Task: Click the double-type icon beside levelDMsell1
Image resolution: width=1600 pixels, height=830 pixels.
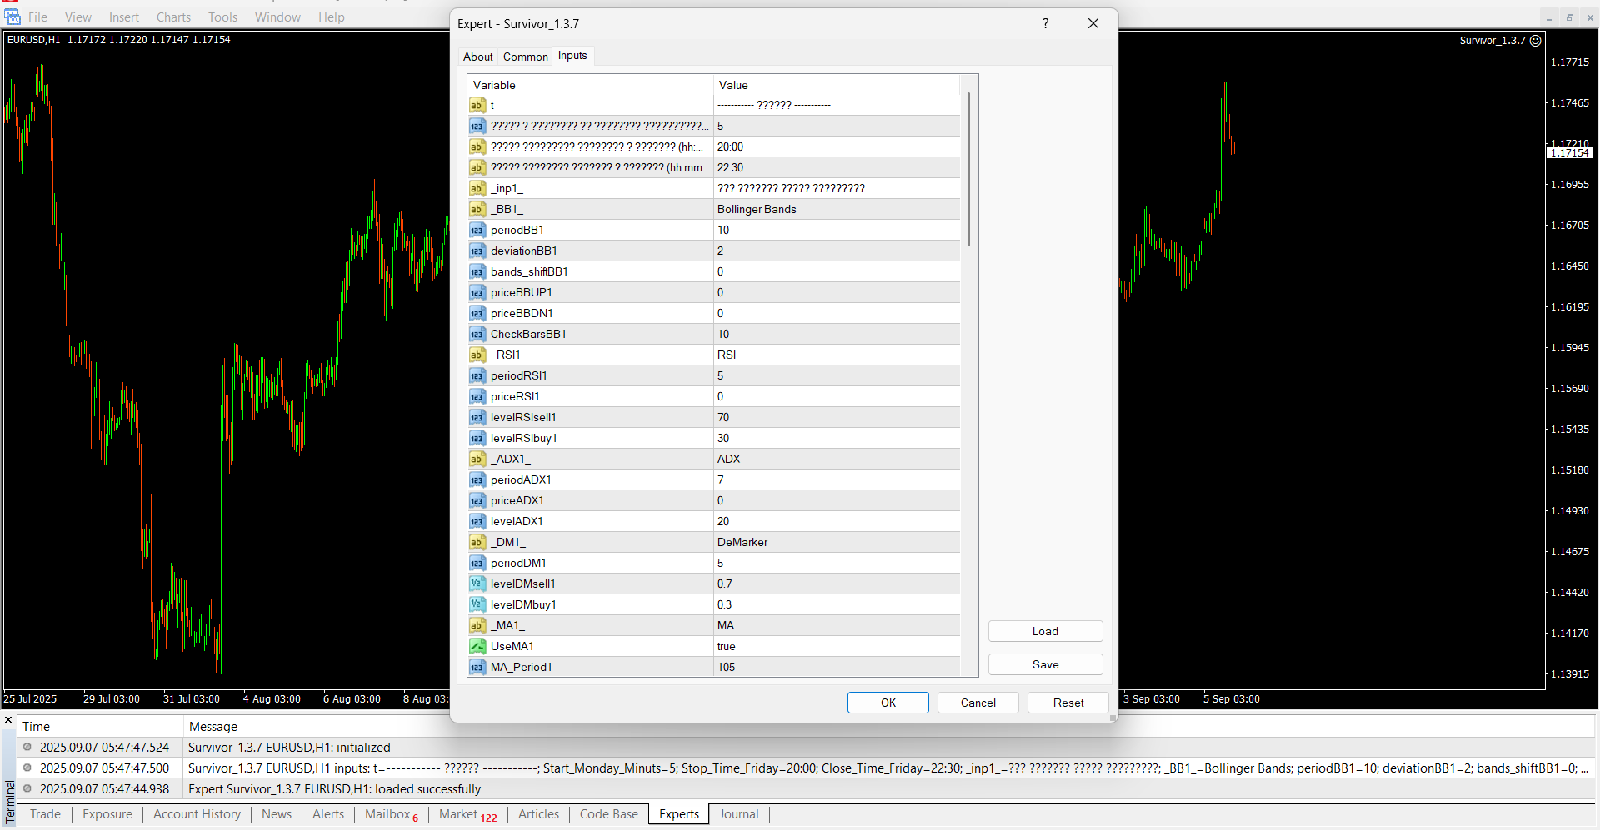Action: [x=477, y=584]
